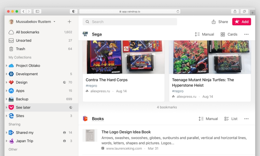This screenshot has height=156, width=260.
Task: Expand the Design collection tree
Action: tap(7, 83)
